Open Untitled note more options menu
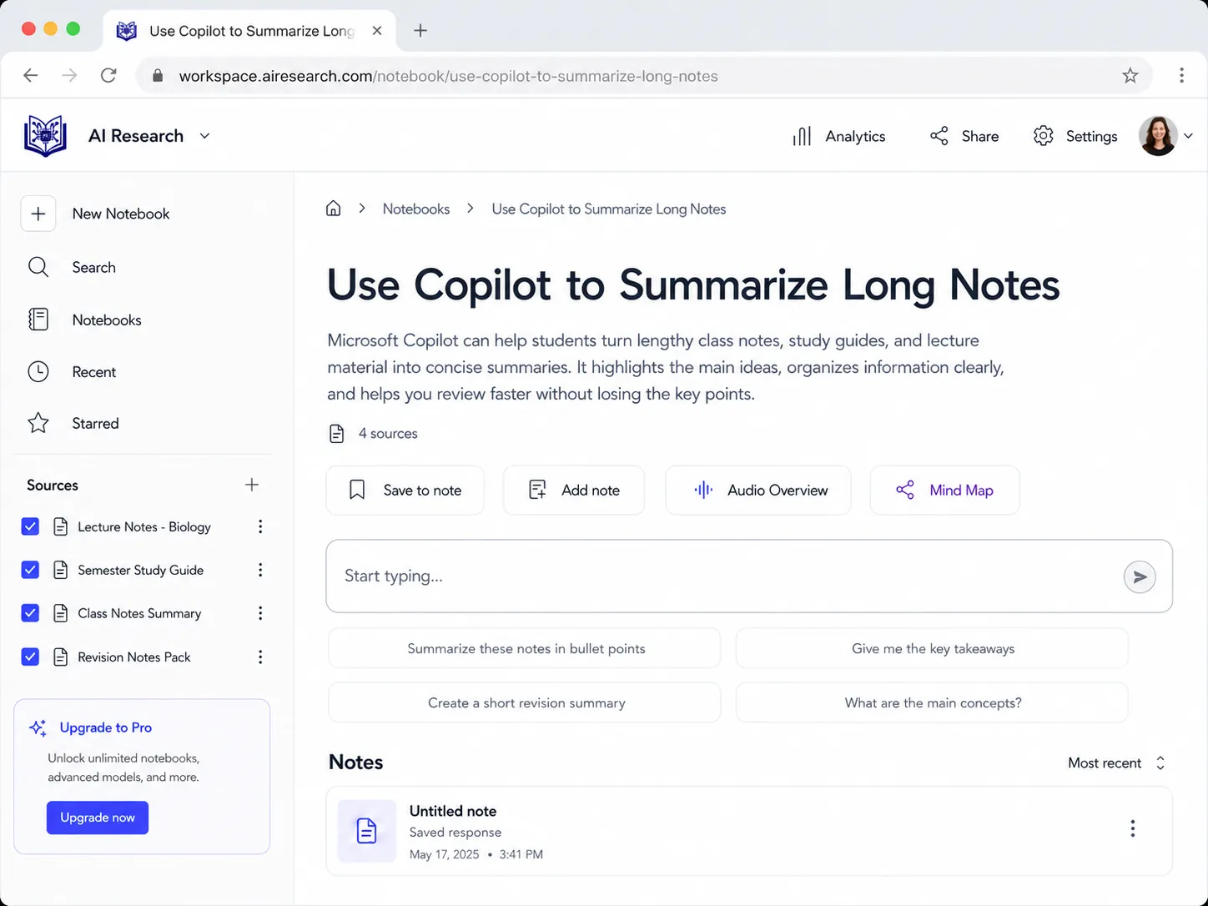 pyautogui.click(x=1132, y=828)
